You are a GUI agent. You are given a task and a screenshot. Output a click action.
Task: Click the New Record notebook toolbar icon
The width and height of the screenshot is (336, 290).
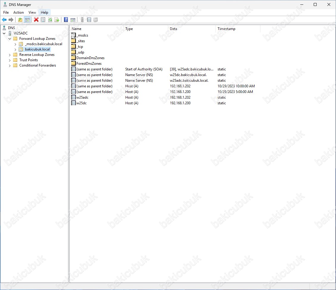click(x=89, y=20)
